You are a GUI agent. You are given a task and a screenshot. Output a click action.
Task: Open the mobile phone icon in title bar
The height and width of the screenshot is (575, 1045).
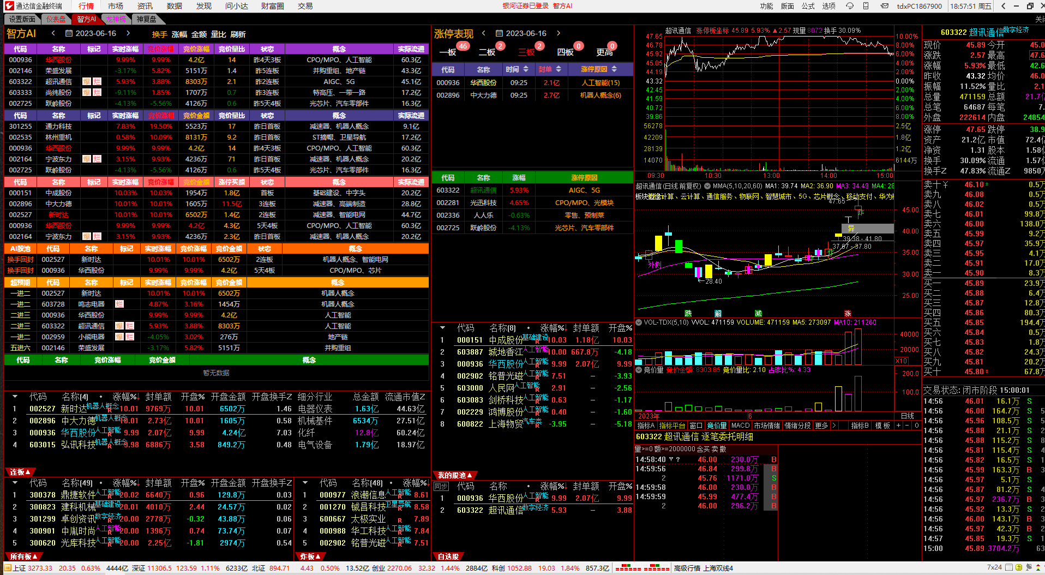click(866, 6)
